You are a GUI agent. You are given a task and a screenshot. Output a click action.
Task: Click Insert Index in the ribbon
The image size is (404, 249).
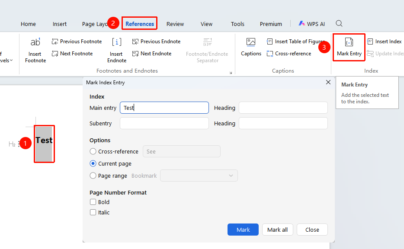[385, 41]
